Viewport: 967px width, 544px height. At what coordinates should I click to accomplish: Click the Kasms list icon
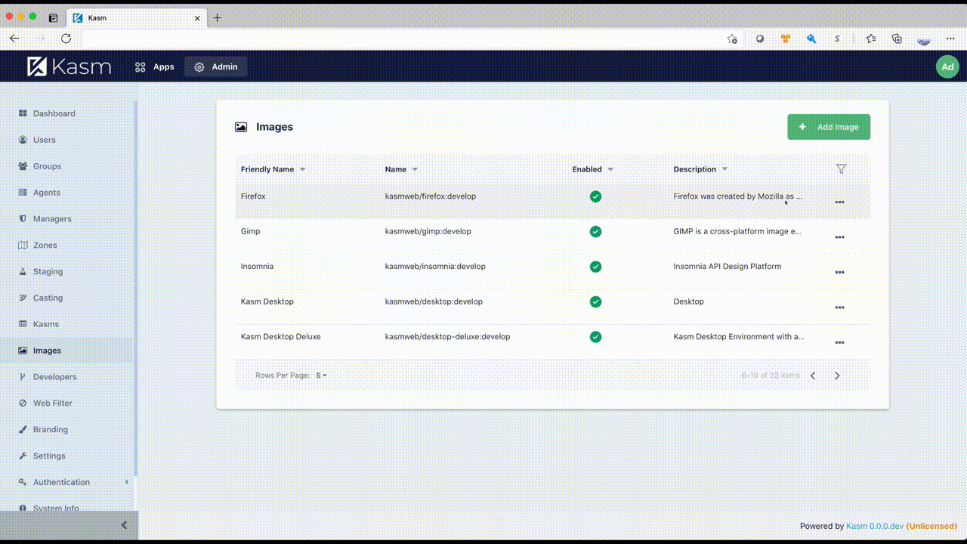(23, 324)
